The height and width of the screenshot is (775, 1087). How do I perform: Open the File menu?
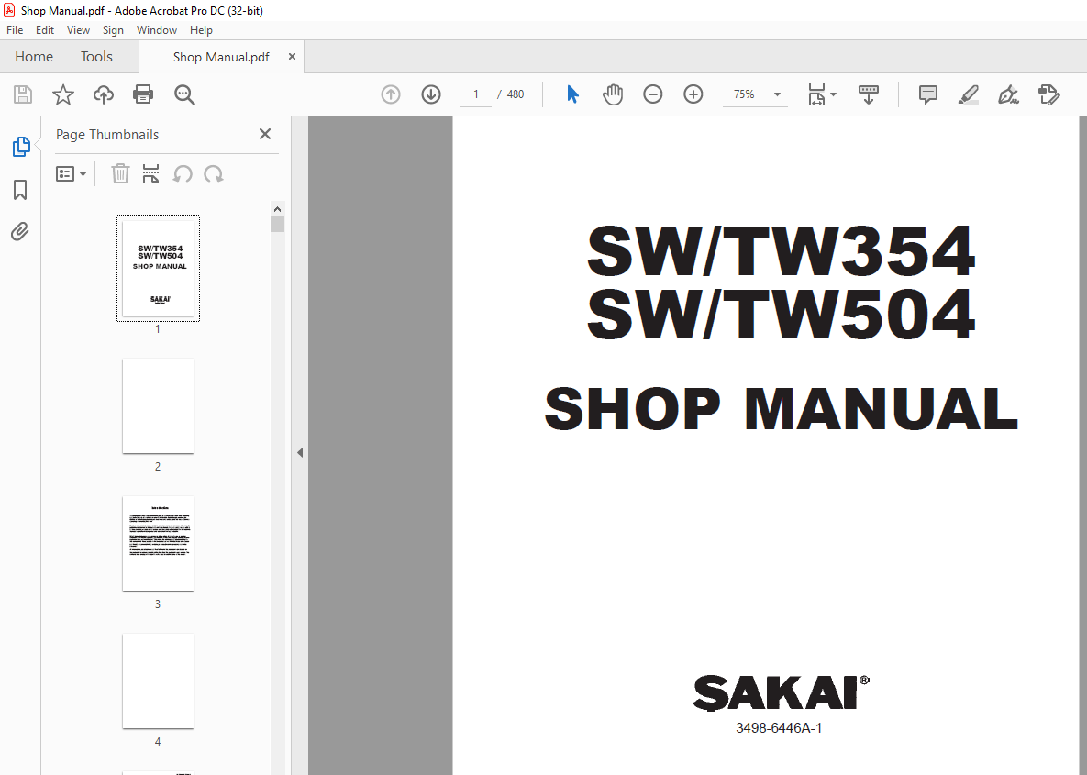[15, 29]
